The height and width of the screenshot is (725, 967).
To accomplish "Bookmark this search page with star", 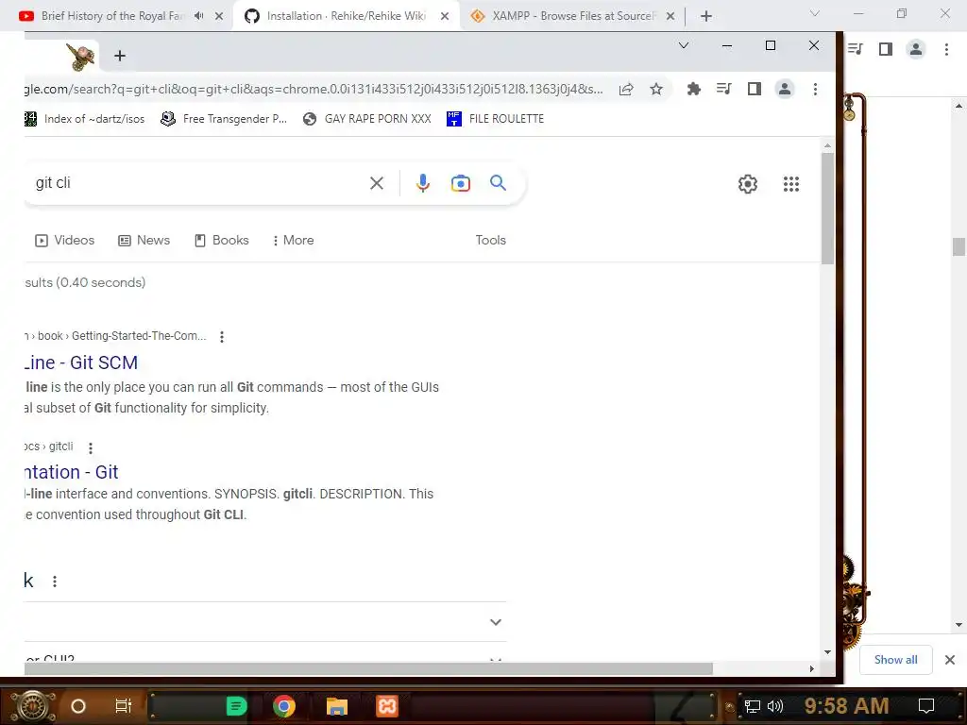I will [x=656, y=89].
